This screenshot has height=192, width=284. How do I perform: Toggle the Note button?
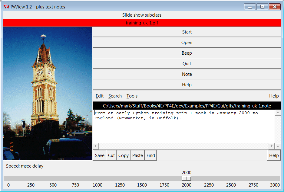[x=187, y=74]
